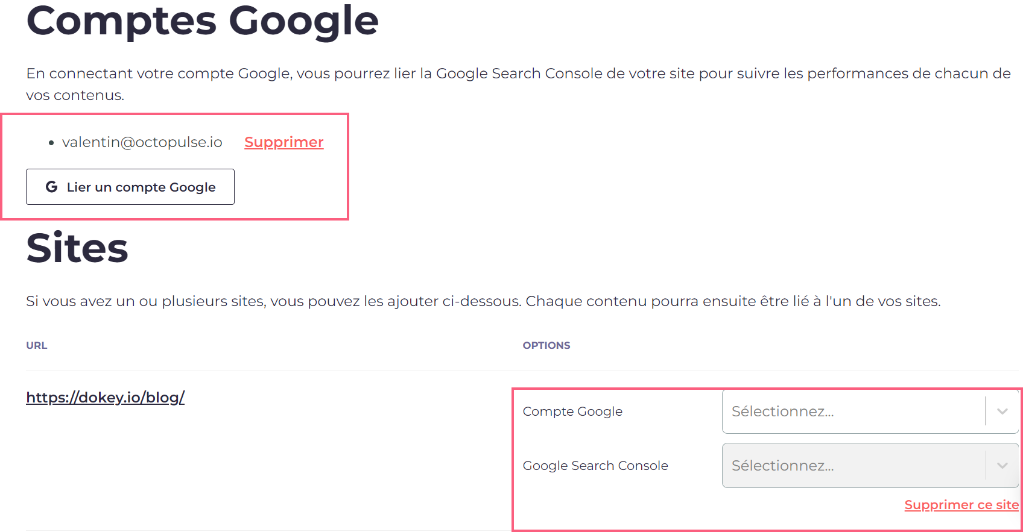Viewport: 1023px width, 532px height.
Task: Expand the Google Search Console Sélectionnez dropdown
Action: (870, 466)
